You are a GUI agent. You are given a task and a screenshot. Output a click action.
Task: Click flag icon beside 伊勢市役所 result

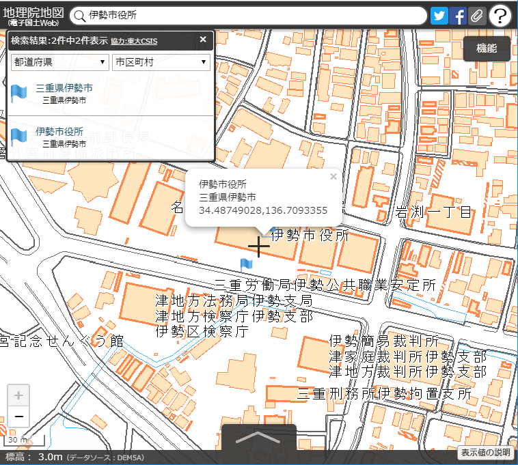pyautogui.click(x=18, y=137)
